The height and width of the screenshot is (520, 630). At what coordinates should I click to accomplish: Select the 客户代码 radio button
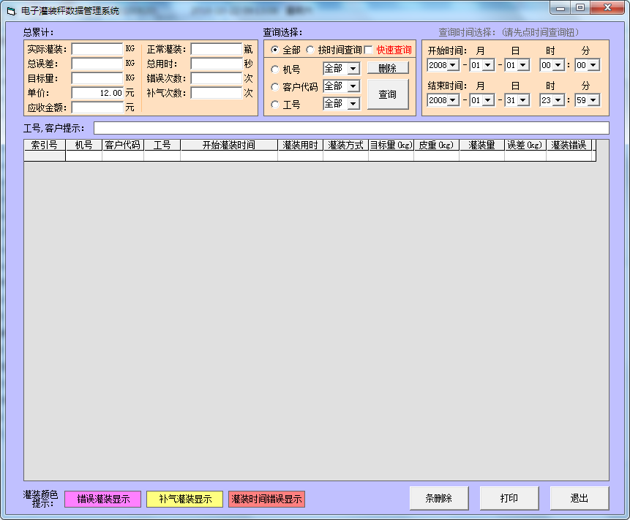tap(275, 87)
